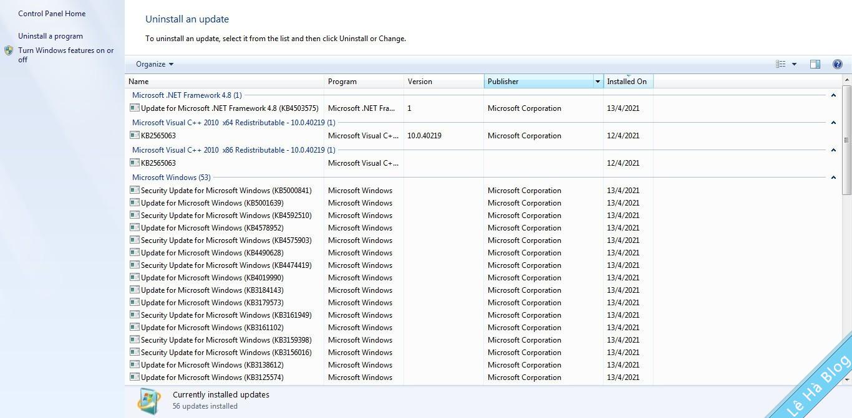852x418 pixels.
Task: Click icon beside Update KB3125574
Action: pyautogui.click(x=135, y=377)
